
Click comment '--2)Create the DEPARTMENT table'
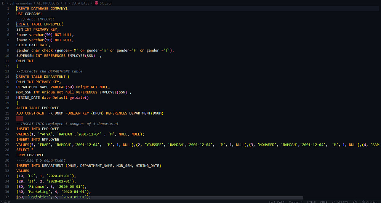tap(49, 71)
